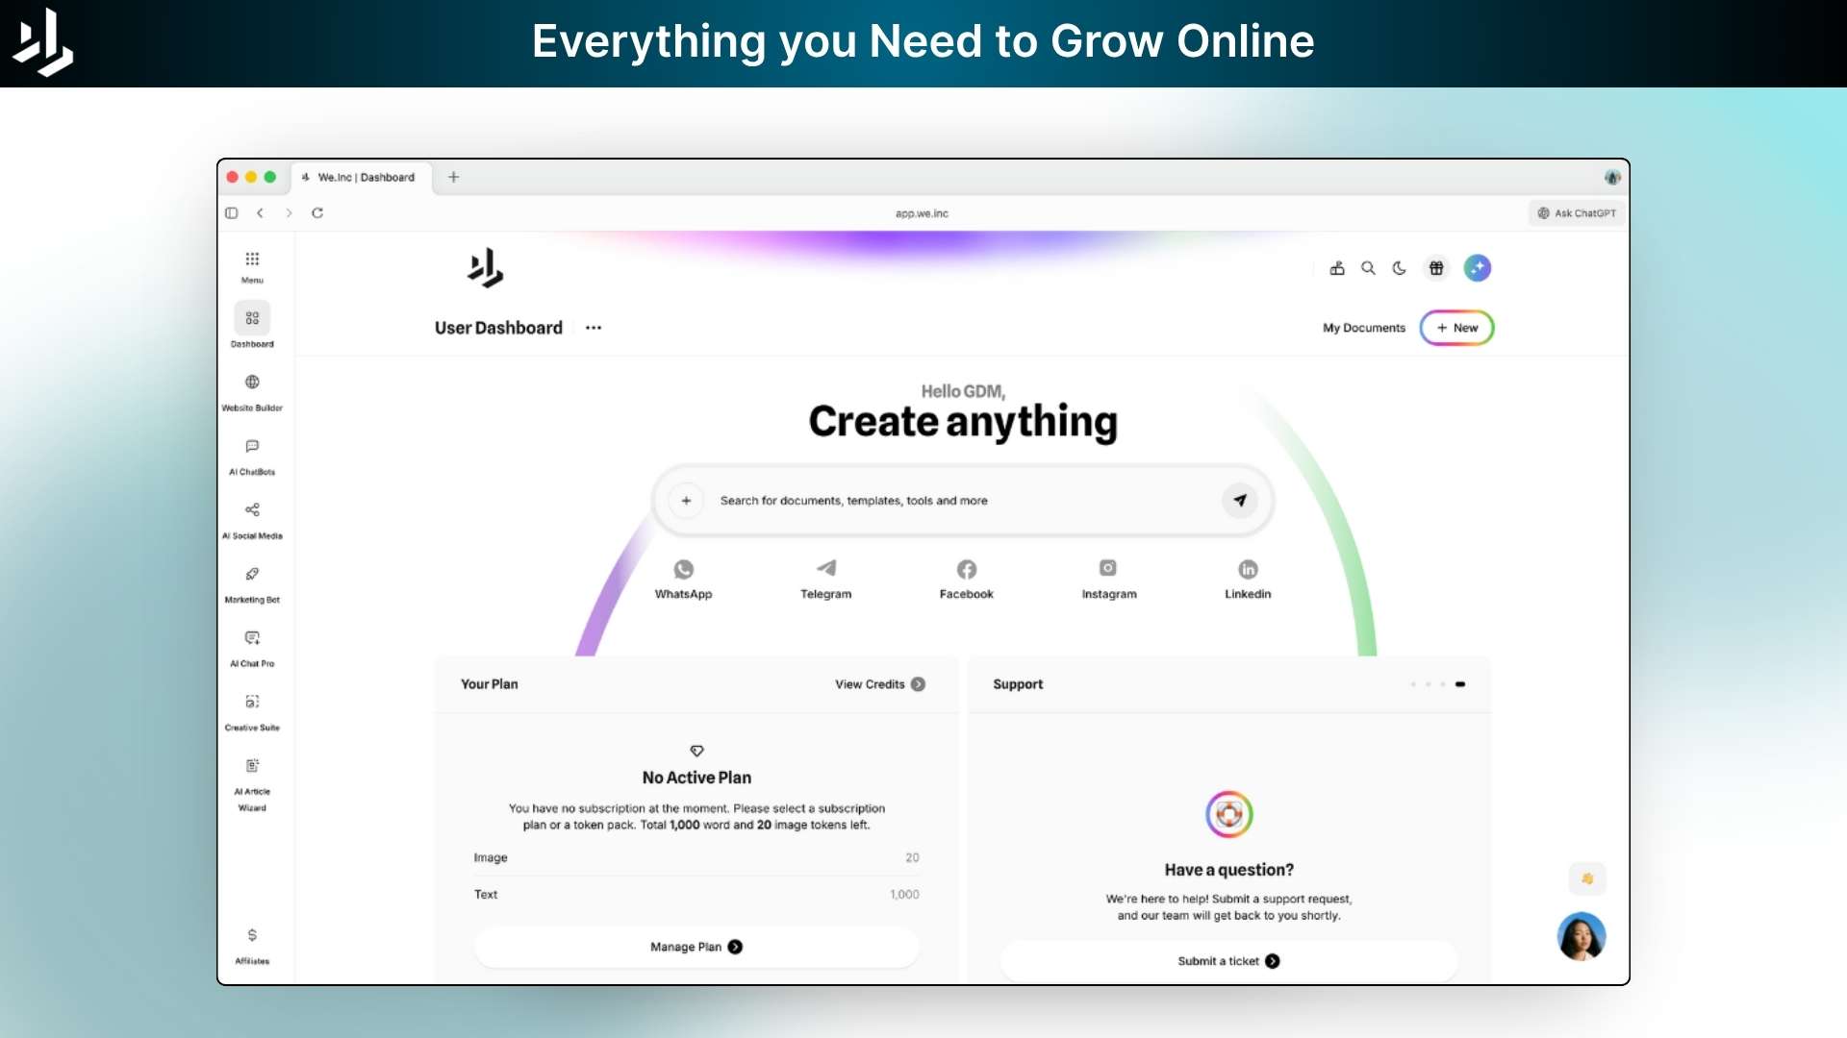Toggle the browser sidebar panel button

click(232, 213)
